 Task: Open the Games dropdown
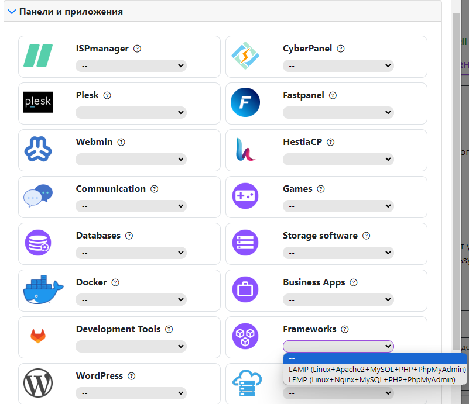click(x=338, y=206)
